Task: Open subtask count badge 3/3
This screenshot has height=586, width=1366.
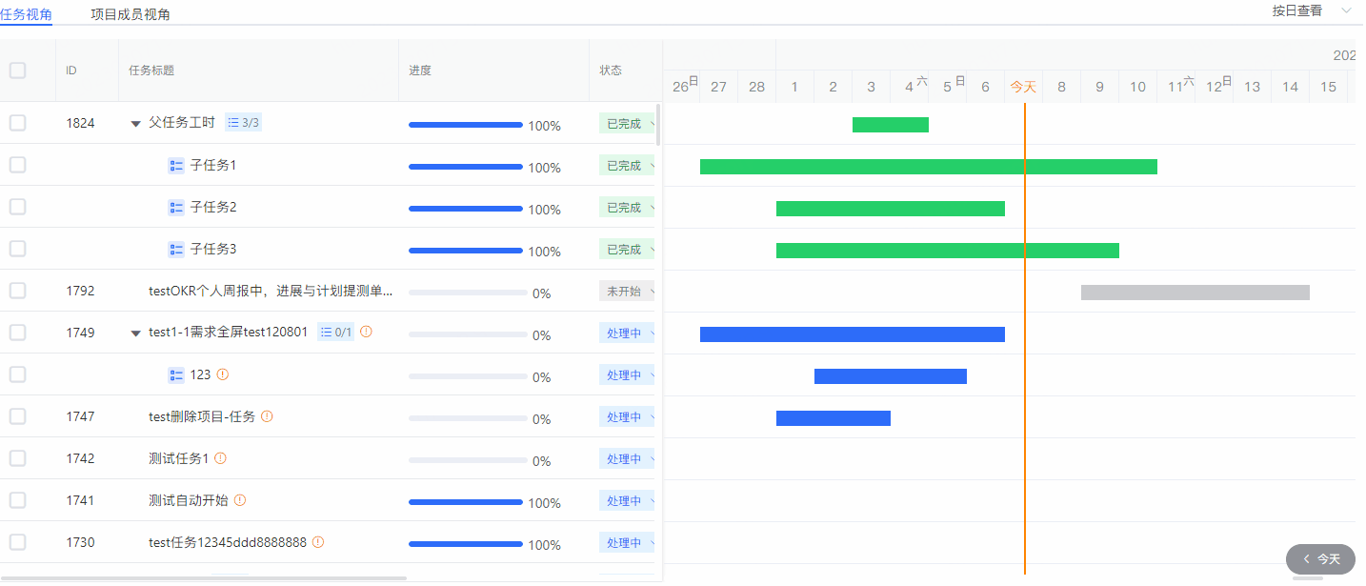Action: coord(243,123)
